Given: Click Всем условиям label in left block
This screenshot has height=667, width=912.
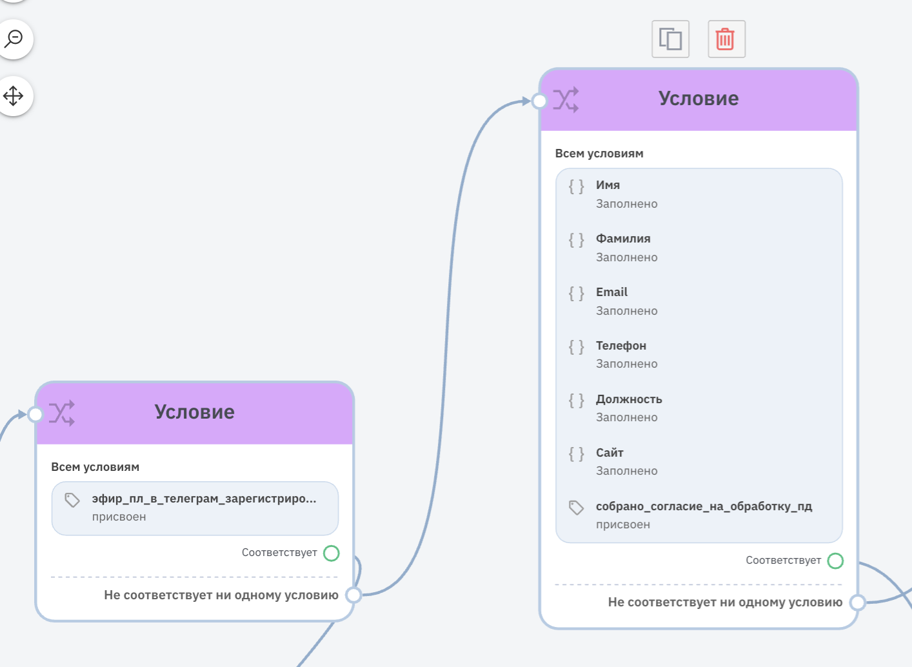Looking at the screenshot, I should [95, 467].
